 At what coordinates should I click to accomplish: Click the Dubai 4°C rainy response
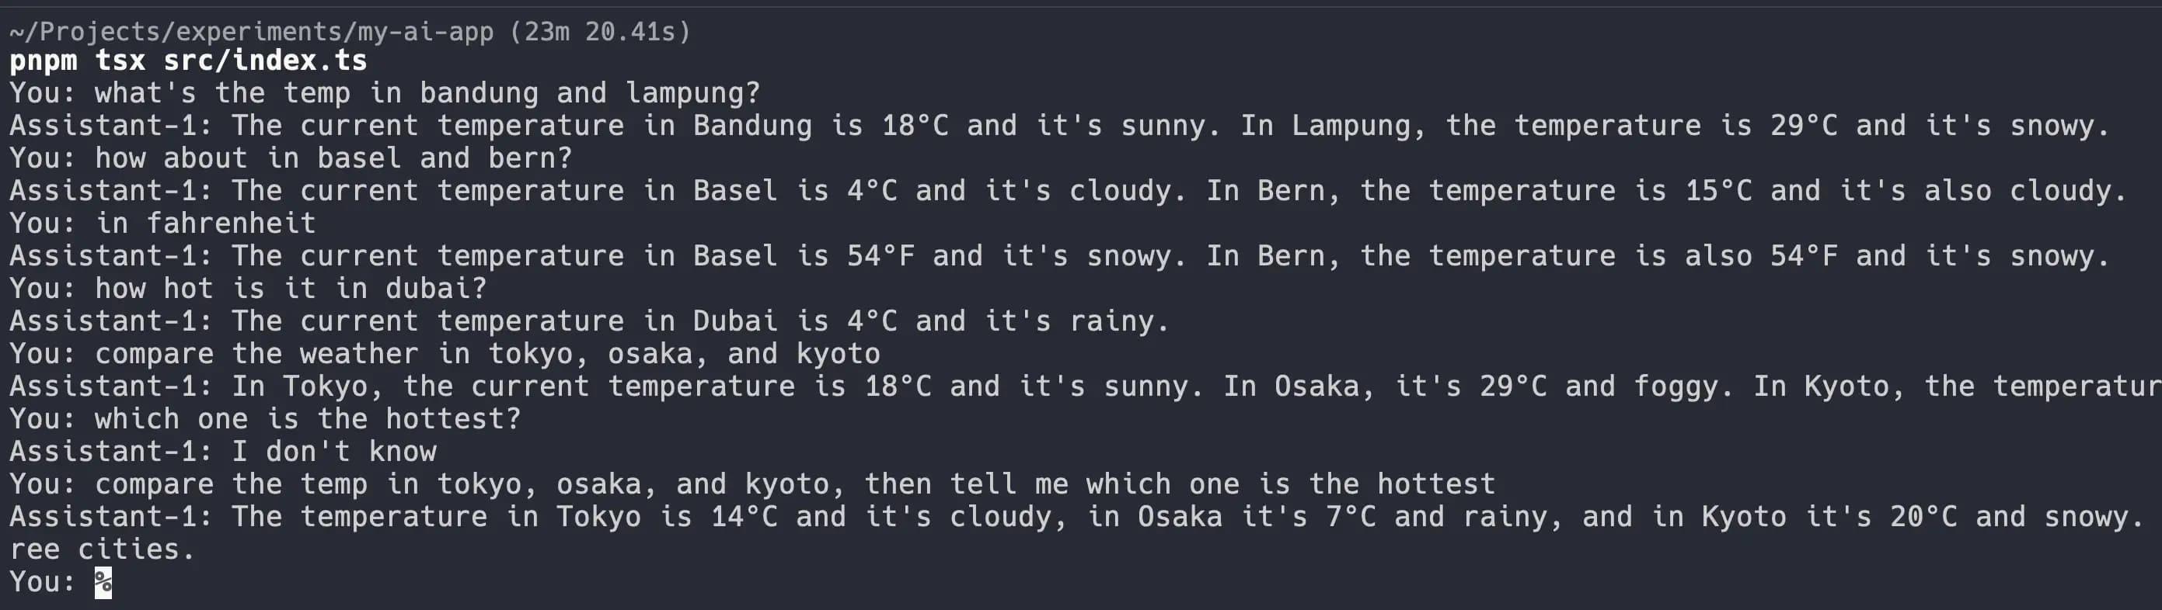tap(590, 322)
